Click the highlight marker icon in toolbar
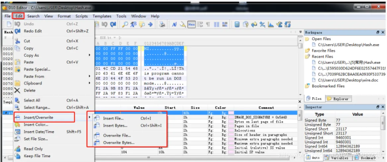 (183, 24)
